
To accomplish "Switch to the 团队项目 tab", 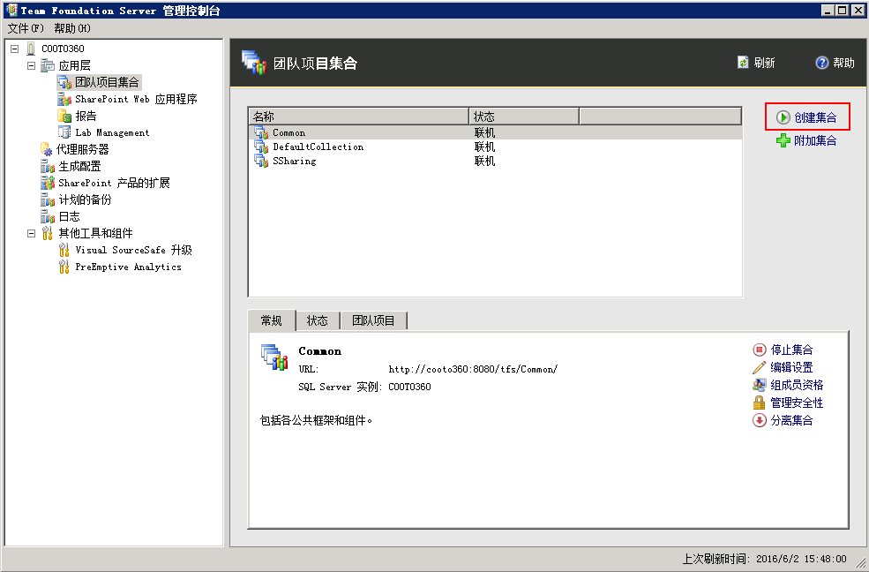I will [373, 320].
